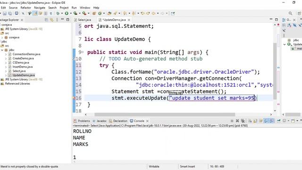This screenshot has width=302, height=170.
Task: Open the Javadoc tab
Action: [x=100, y=121]
